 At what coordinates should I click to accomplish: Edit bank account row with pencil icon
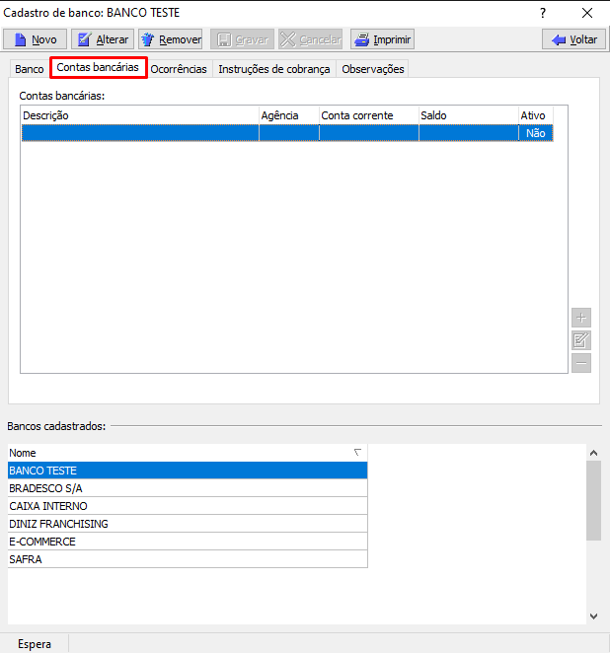[x=581, y=340]
